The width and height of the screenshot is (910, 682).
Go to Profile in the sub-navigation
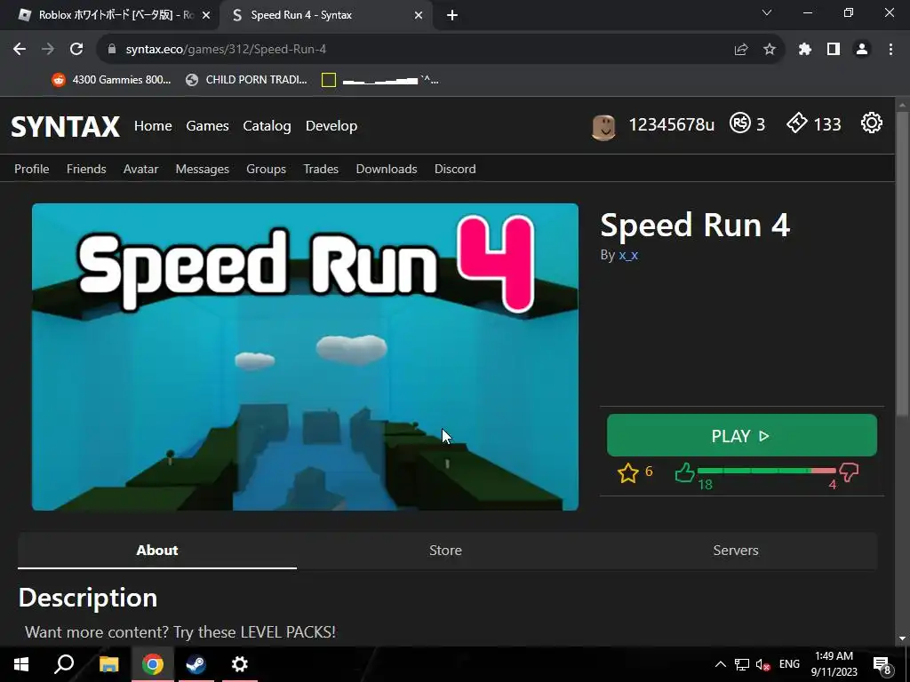(x=32, y=169)
